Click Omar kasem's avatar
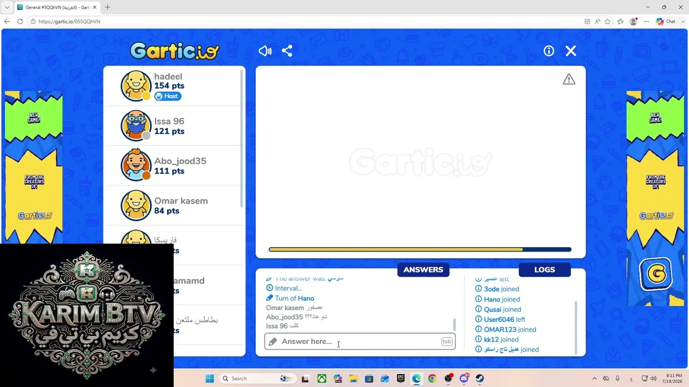Viewport: 689px width, 387px height. point(136,205)
